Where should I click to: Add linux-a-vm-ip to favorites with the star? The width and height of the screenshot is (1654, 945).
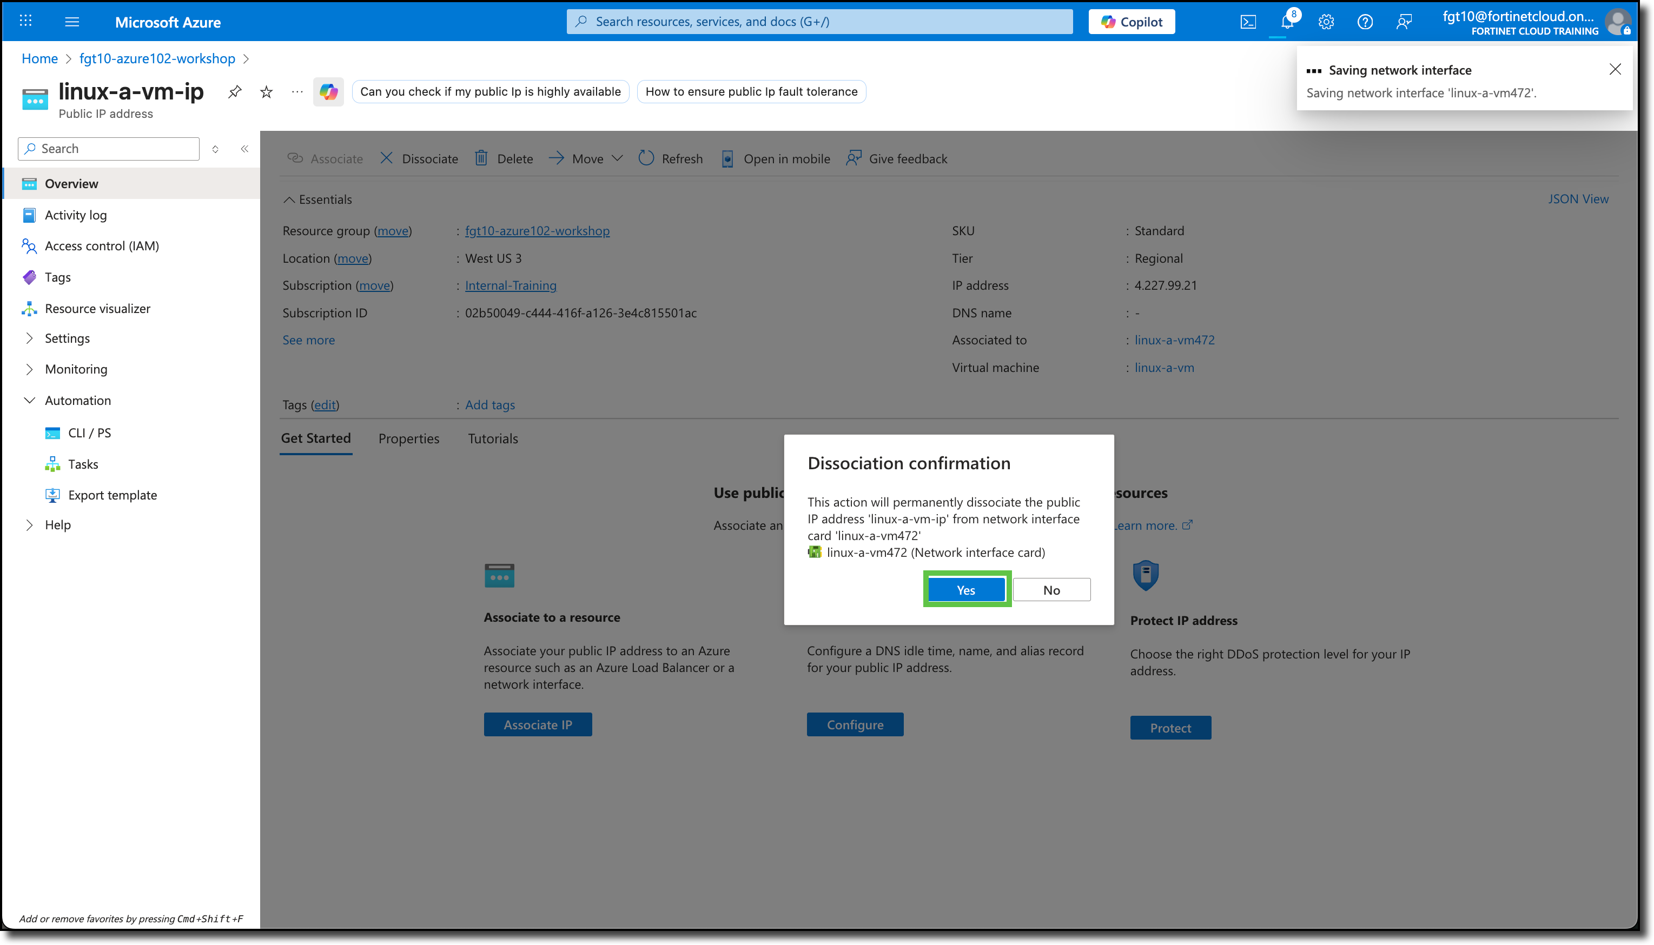coord(266,91)
